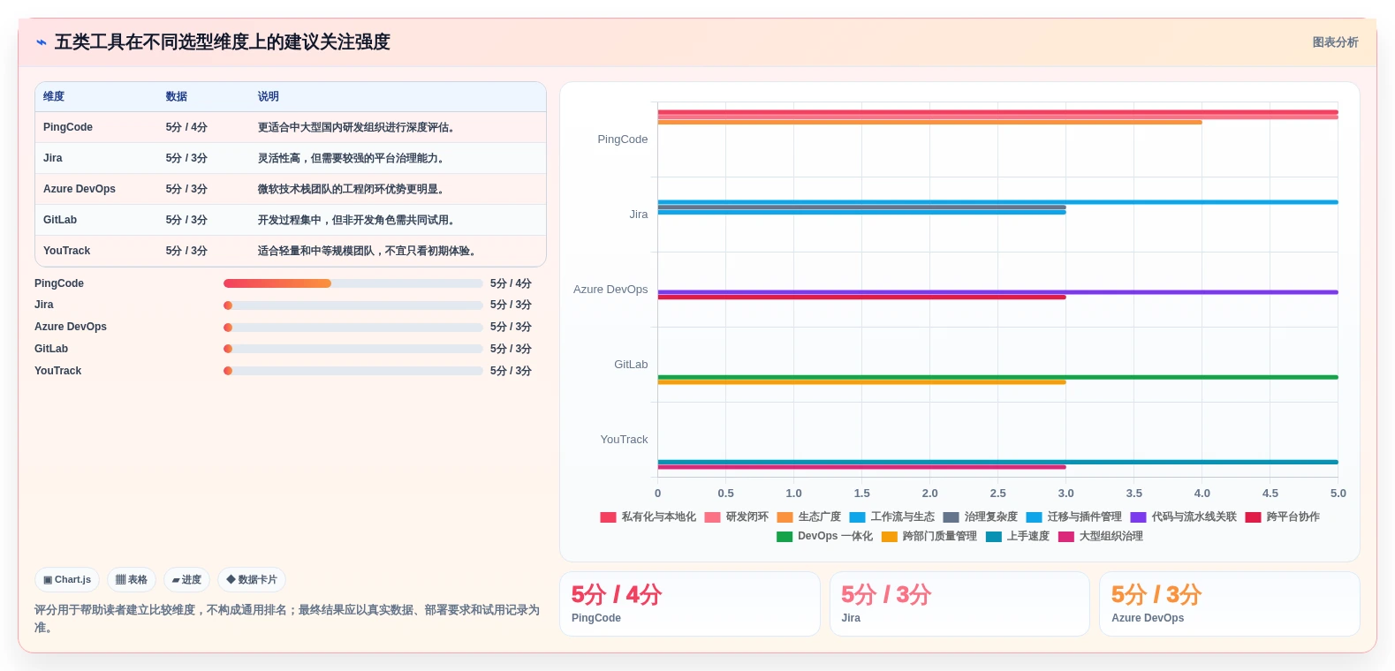The width and height of the screenshot is (1395, 671).
Task: Click the Jira progress bar
Action: click(353, 305)
